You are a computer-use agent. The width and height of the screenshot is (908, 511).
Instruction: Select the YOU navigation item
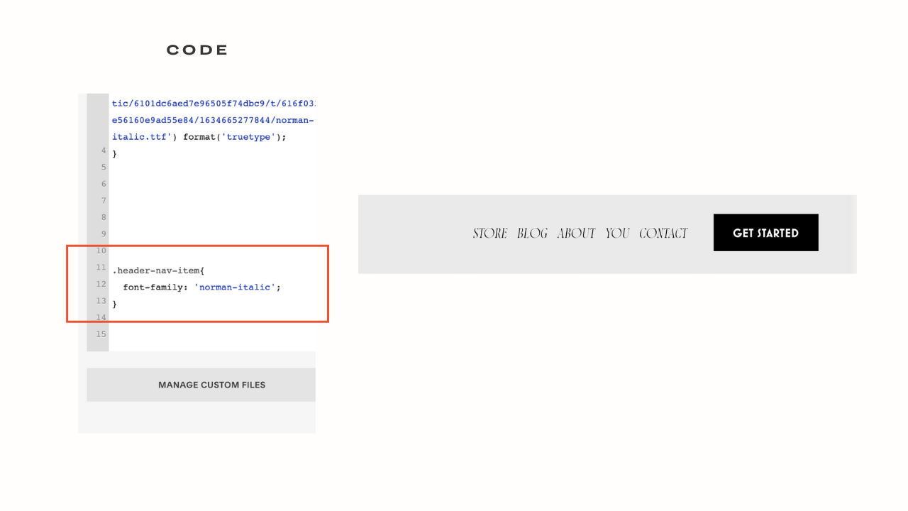(x=617, y=233)
